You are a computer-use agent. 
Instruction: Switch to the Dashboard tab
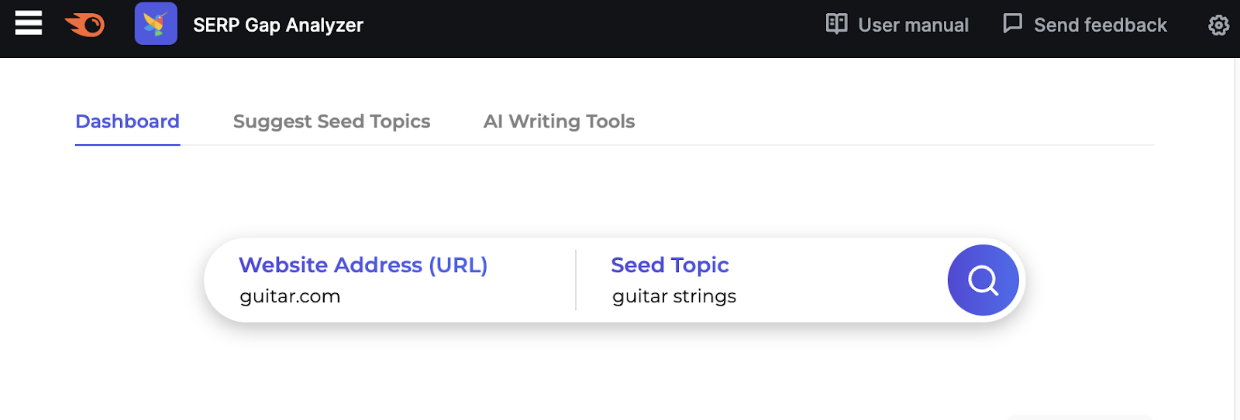pos(127,121)
